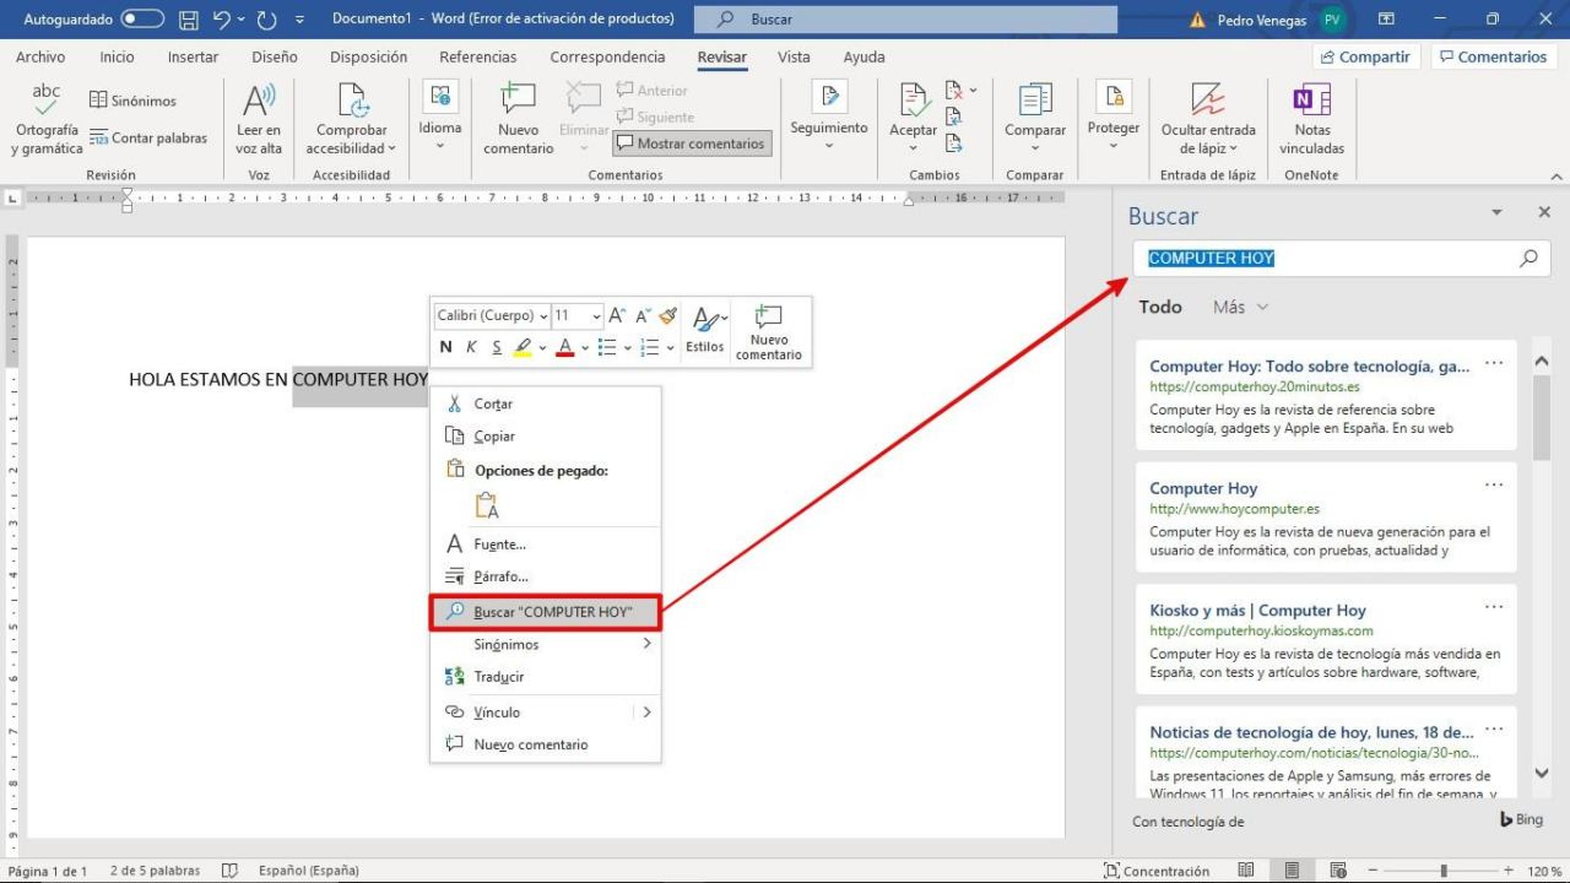
Task: Open Notas vinculadas OneNote
Action: point(1312,119)
